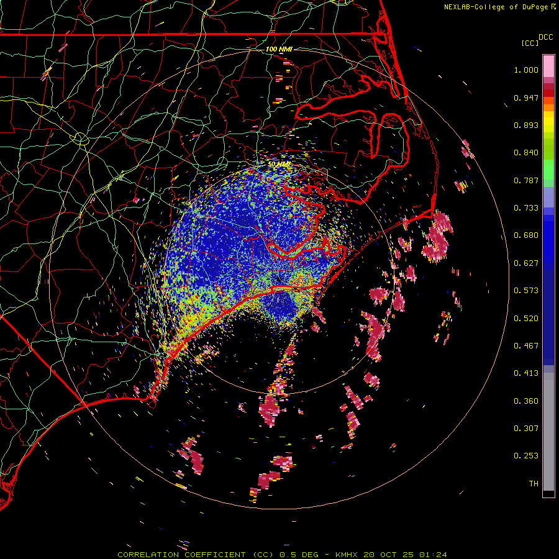
Task: Click the 0.573 legend value
Action: 526,291
